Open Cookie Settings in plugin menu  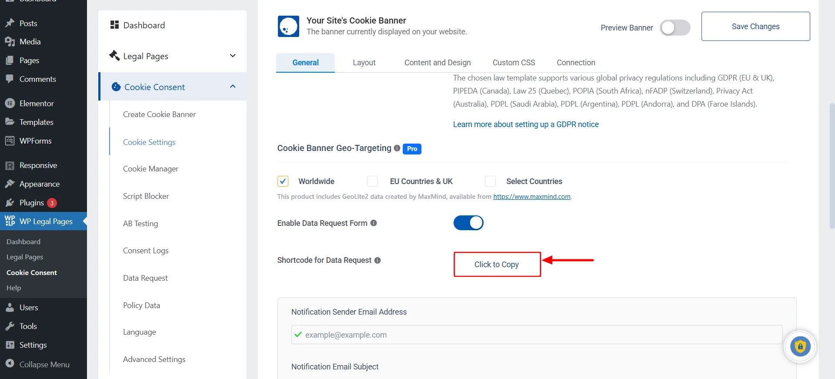tap(149, 142)
